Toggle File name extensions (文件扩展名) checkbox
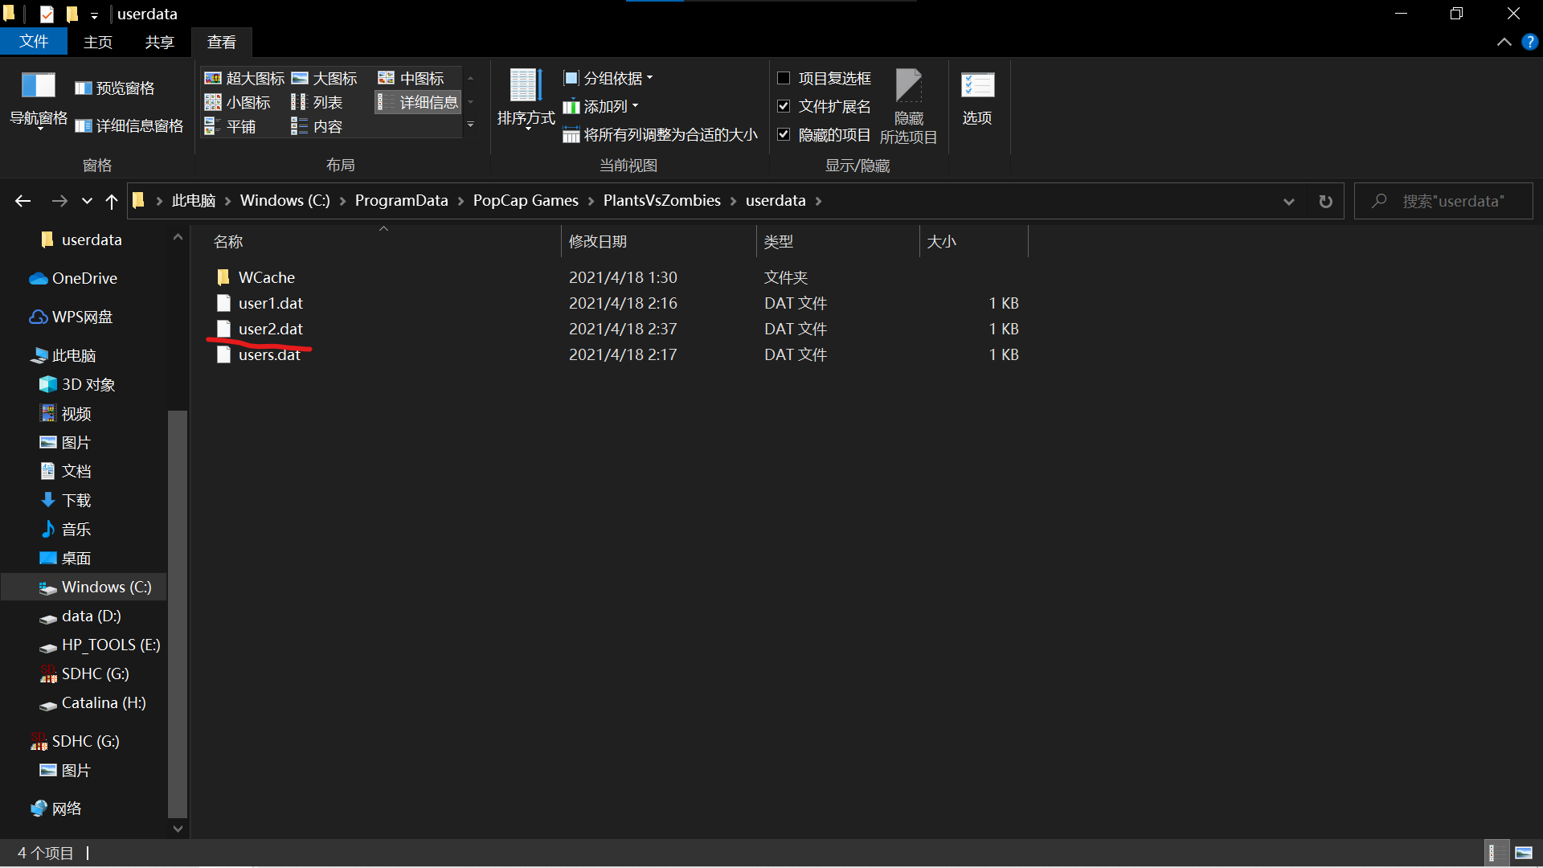The width and height of the screenshot is (1543, 868). click(x=825, y=106)
